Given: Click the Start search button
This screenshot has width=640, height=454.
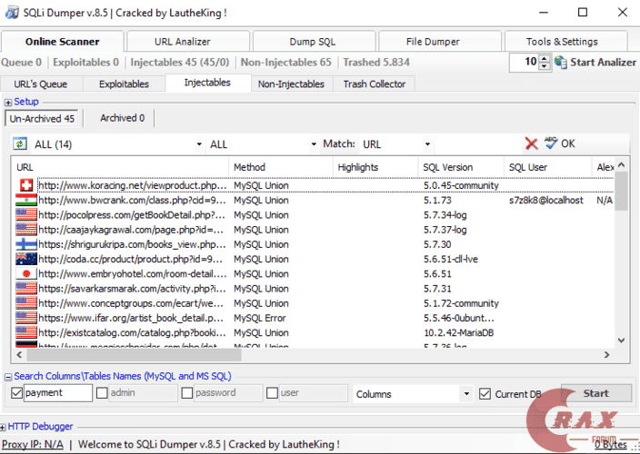Looking at the screenshot, I should (596, 393).
